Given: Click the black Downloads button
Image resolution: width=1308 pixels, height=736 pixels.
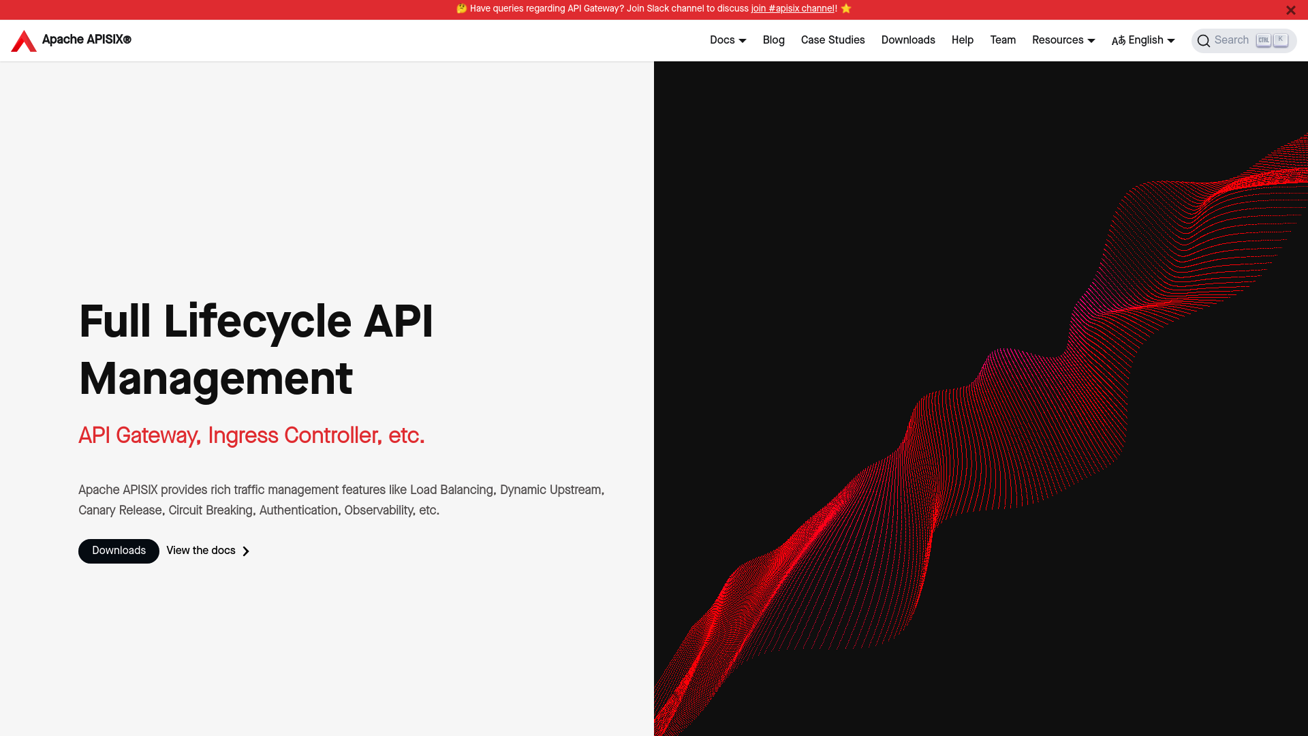Looking at the screenshot, I should click(x=119, y=551).
